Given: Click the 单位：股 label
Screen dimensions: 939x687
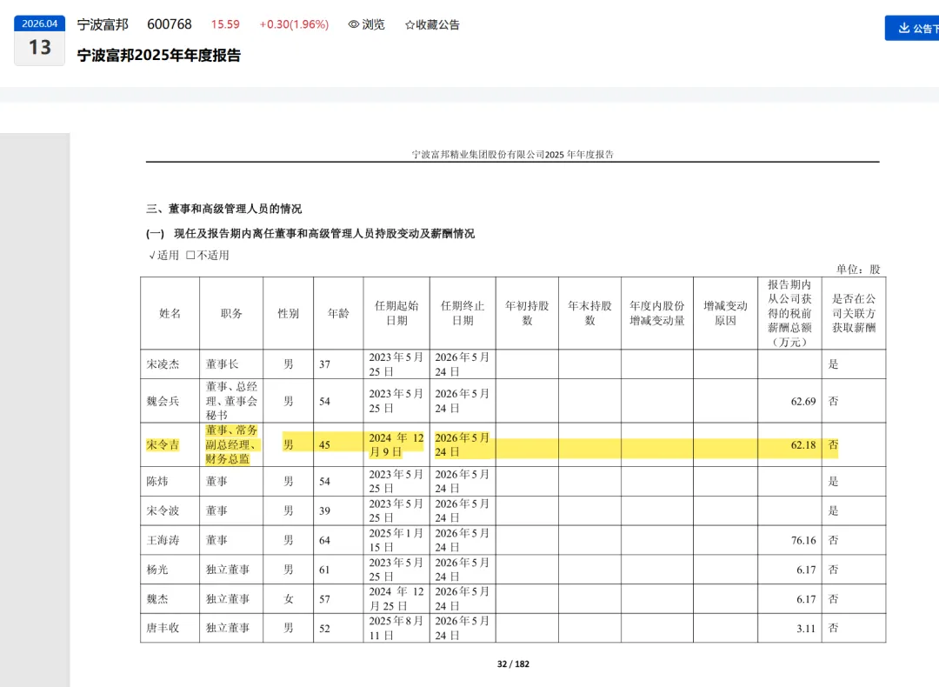Looking at the screenshot, I should (x=858, y=270).
